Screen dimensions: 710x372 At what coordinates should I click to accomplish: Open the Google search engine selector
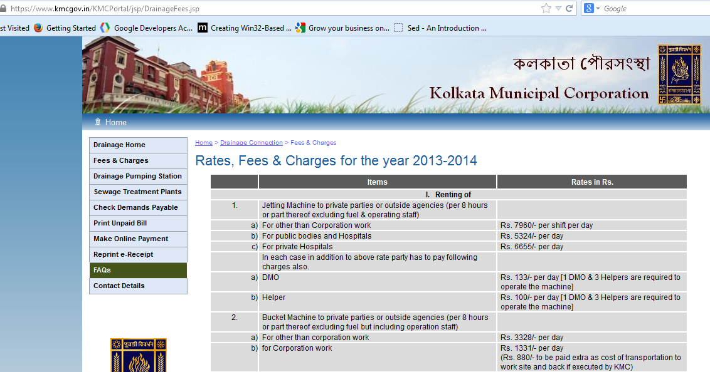[x=592, y=8]
